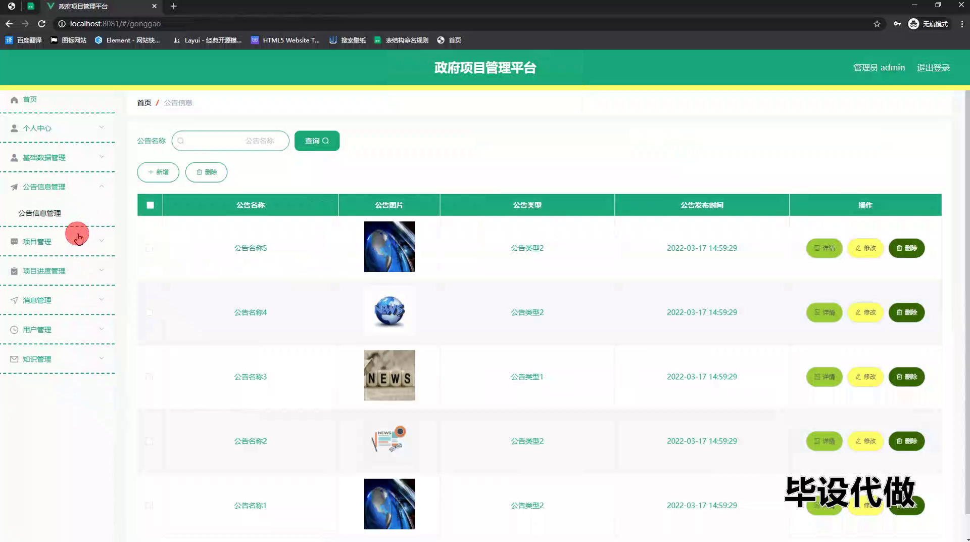Viewport: 970px width, 542px height.
Task: Open 公告名称4 globe news thumbnail
Action: (389, 311)
